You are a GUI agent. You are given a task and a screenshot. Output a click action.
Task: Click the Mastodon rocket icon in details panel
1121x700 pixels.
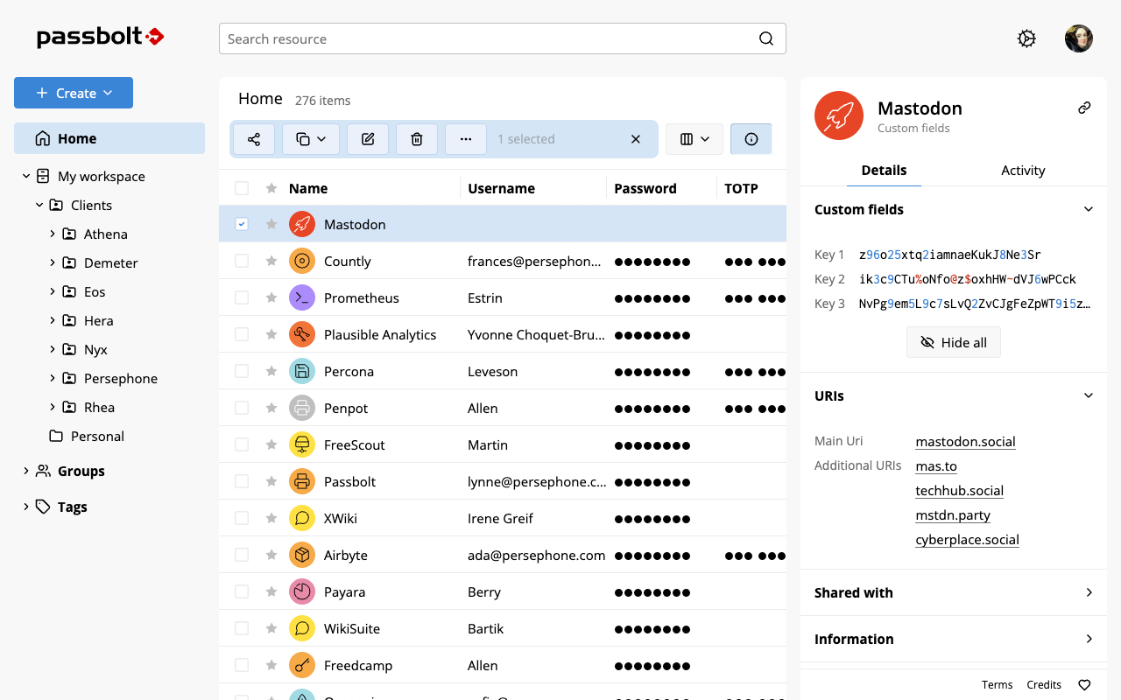(x=839, y=115)
